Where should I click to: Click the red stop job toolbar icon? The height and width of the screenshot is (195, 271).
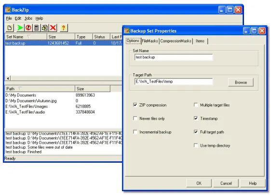pos(28,28)
